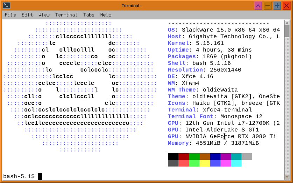
Task: Click the WM Theme 'oldiewaita' text
Action: click(220, 90)
